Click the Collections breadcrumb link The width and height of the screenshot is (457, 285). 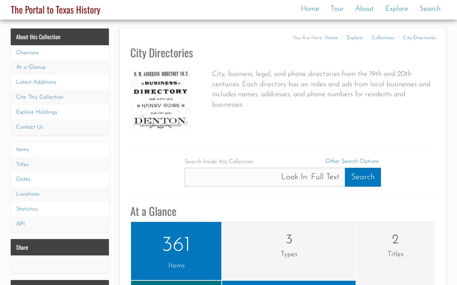pos(383,38)
